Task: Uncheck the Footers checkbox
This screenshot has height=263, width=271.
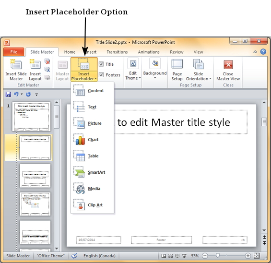Action: [101, 75]
